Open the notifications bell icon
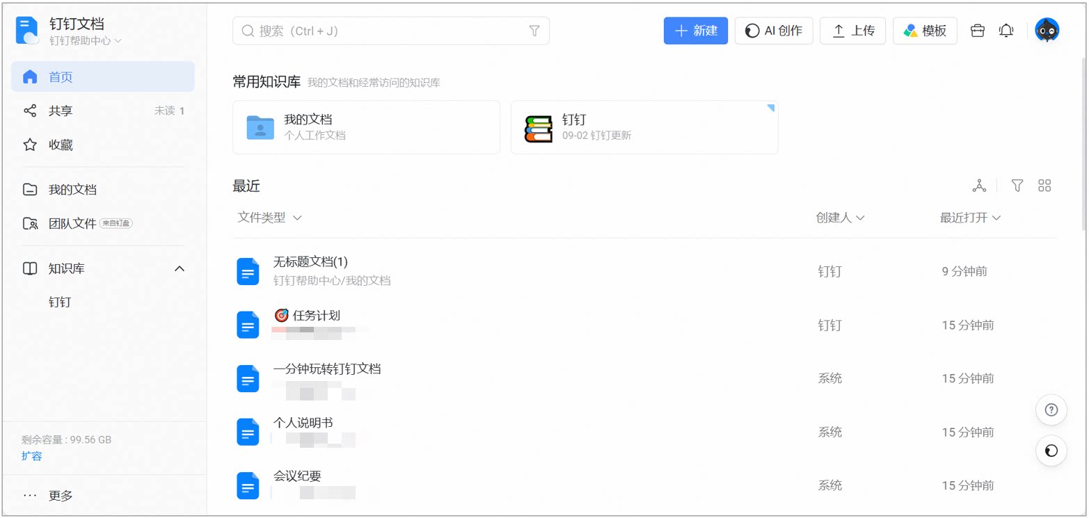This screenshot has width=1089, height=518. [1006, 31]
